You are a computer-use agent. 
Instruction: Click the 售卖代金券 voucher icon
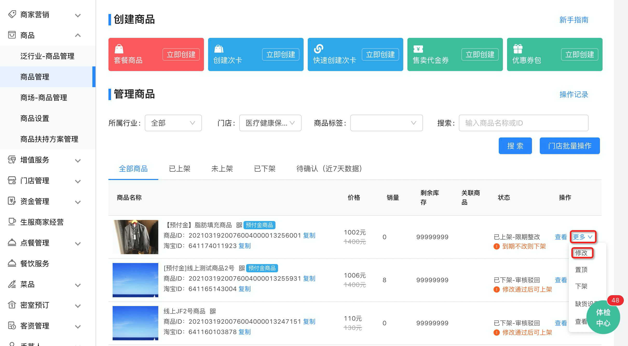[x=418, y=49]
